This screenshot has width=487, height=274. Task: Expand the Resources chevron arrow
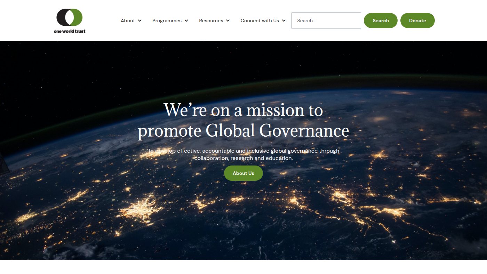[x=228, y=21]
